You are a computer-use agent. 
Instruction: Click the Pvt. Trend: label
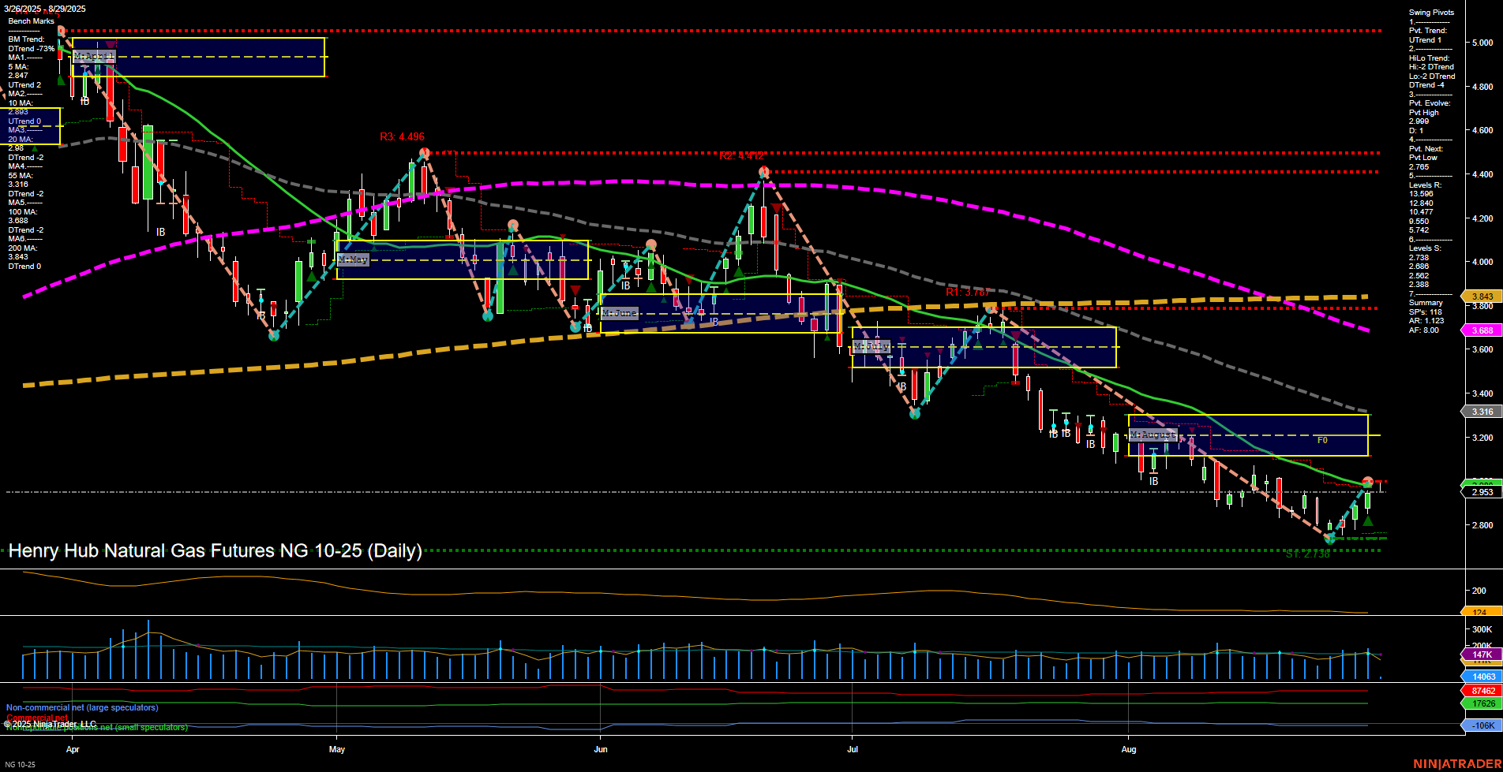tap(1428, 31)
